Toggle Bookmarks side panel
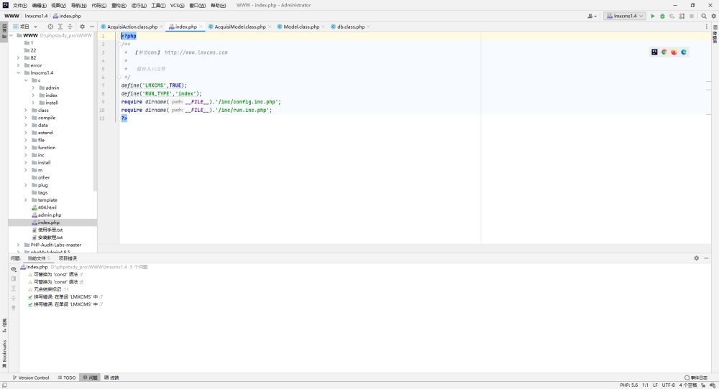Image resolution: width=719 pixels, height=389 pixels. tap(4, 353)
